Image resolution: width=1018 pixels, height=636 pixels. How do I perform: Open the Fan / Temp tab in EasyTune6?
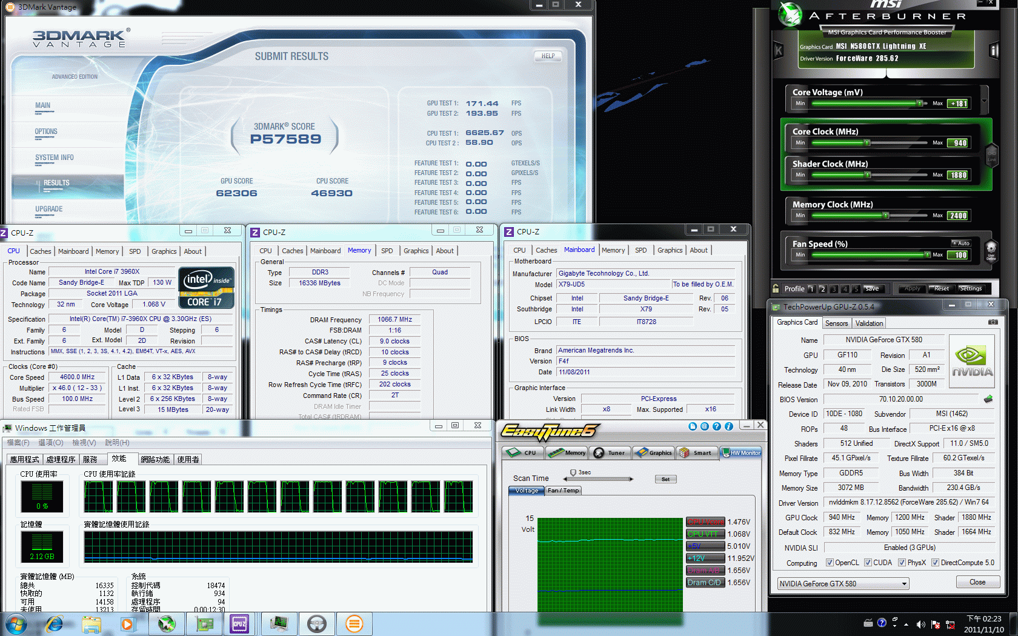tap(563, 491)
